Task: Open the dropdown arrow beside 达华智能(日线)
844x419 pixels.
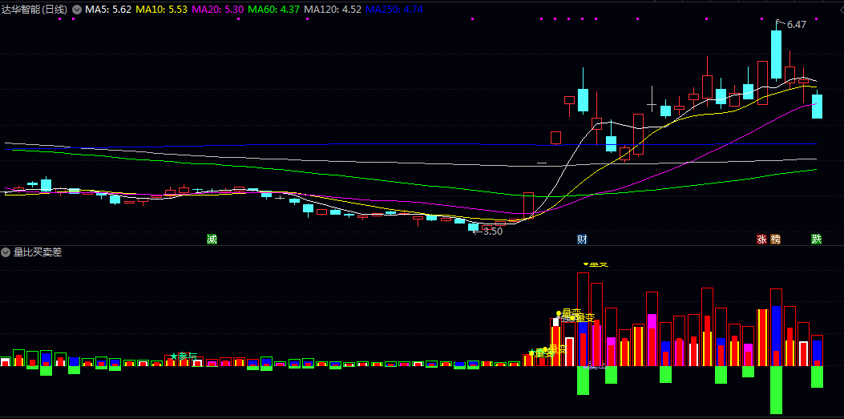Action: pos(77,9)
